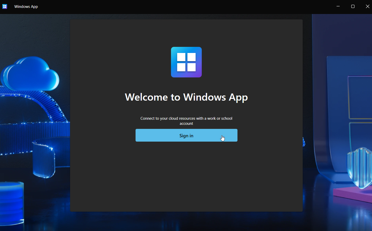Click the large Windows App logo
The height and width of the screenshot is (231, 372).
pyautogui.click(x=186, y=62)
